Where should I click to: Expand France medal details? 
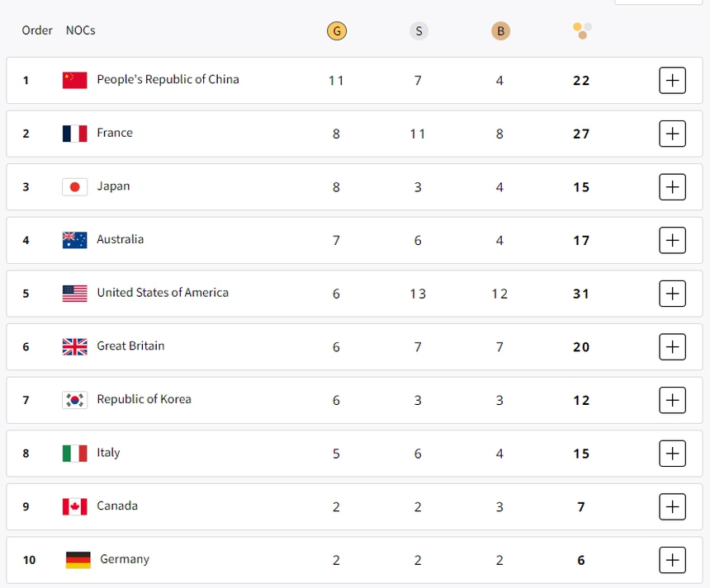672,134
